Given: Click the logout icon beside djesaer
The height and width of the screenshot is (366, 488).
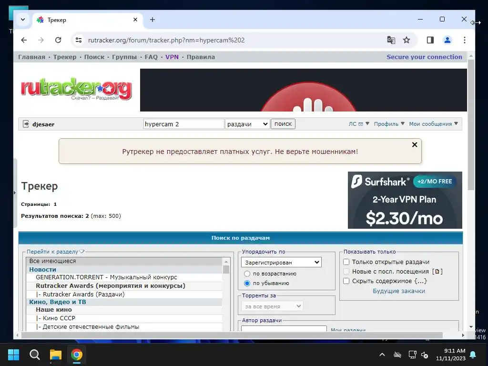Looking at the screenshot, I should point(26,124).
